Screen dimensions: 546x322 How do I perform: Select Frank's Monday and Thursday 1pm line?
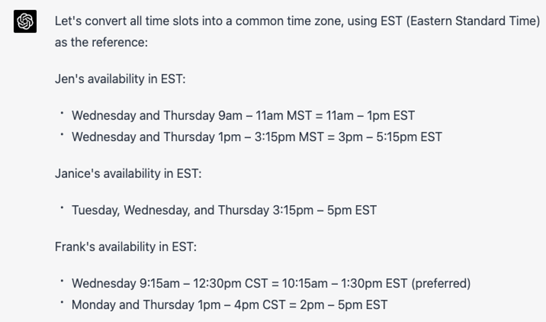(x=229, y=305)
